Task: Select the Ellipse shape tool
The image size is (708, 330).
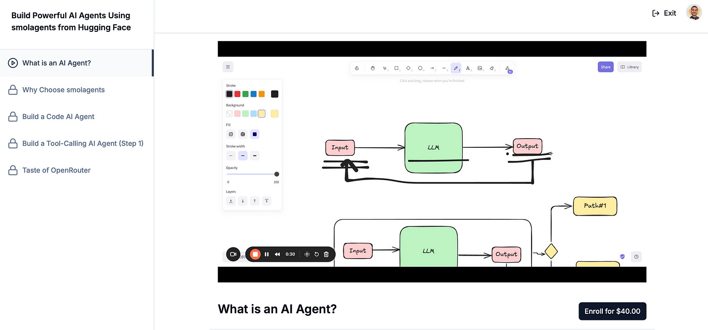Action: click(x=420, y=68)
